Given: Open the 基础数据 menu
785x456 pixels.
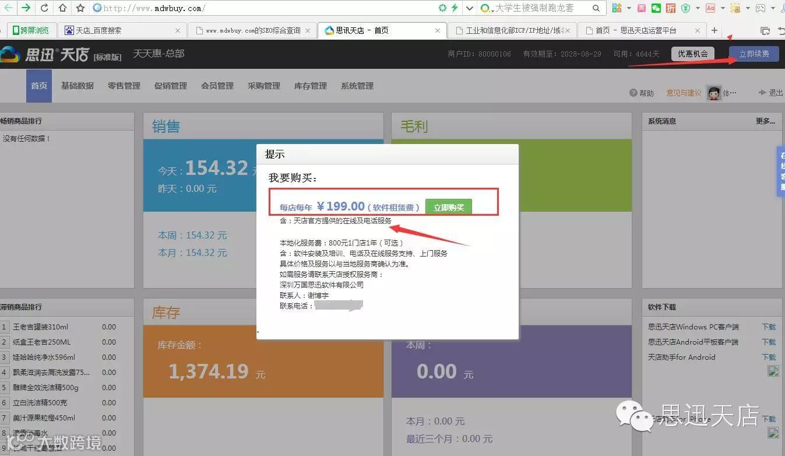Looking at the screenshot, I should (x=78, y=86).
